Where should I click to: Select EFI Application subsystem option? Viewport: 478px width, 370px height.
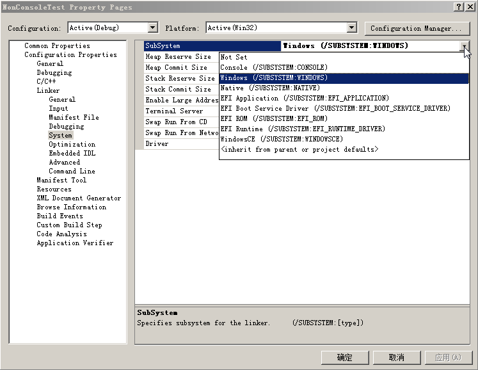(x=344, y=98)
